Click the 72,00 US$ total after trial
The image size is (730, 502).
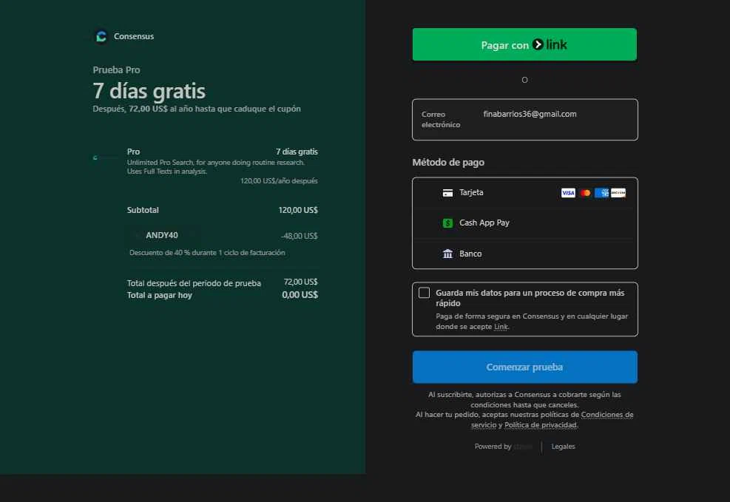coord(301,282)
